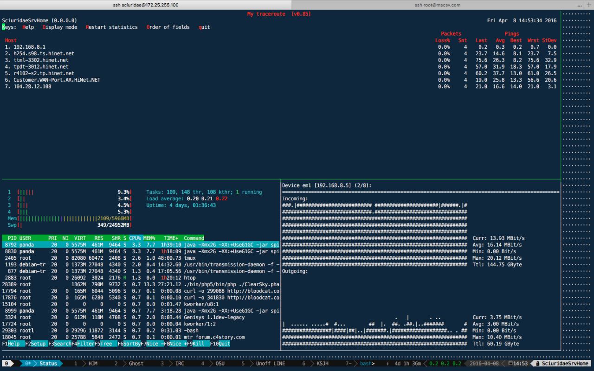Click mtr Order of fields option
The image size is (594, 371).
168,27
